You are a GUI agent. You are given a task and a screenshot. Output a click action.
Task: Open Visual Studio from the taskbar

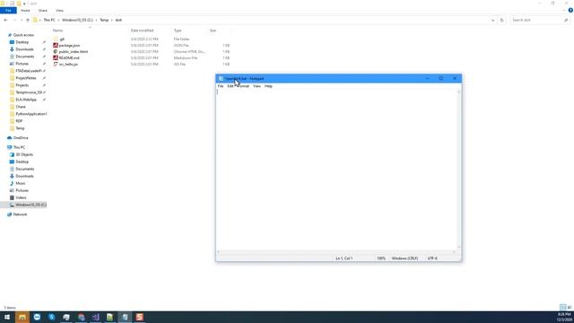[x=96, y=317]
